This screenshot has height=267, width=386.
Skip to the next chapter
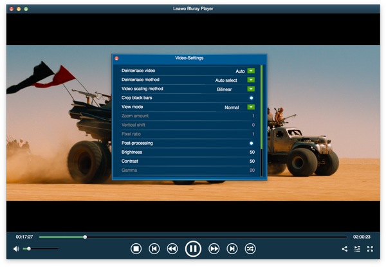coord(232,248)
